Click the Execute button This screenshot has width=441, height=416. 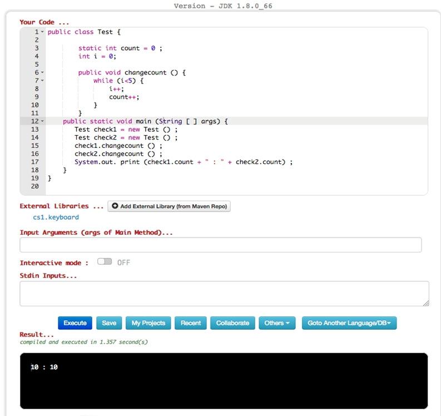pyautogui.click(x=75, y=323)
